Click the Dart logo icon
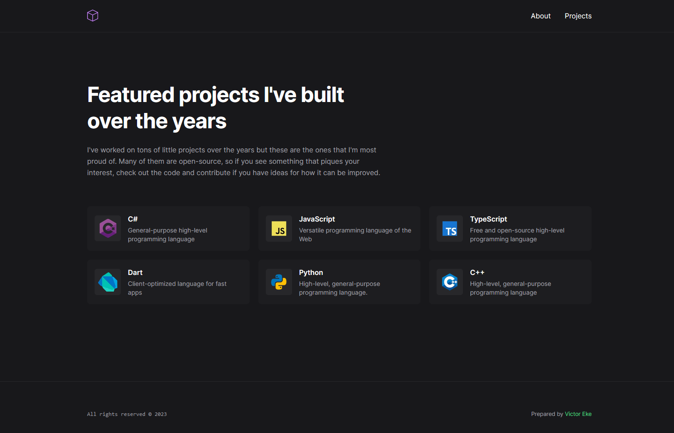 pos(108,282)
